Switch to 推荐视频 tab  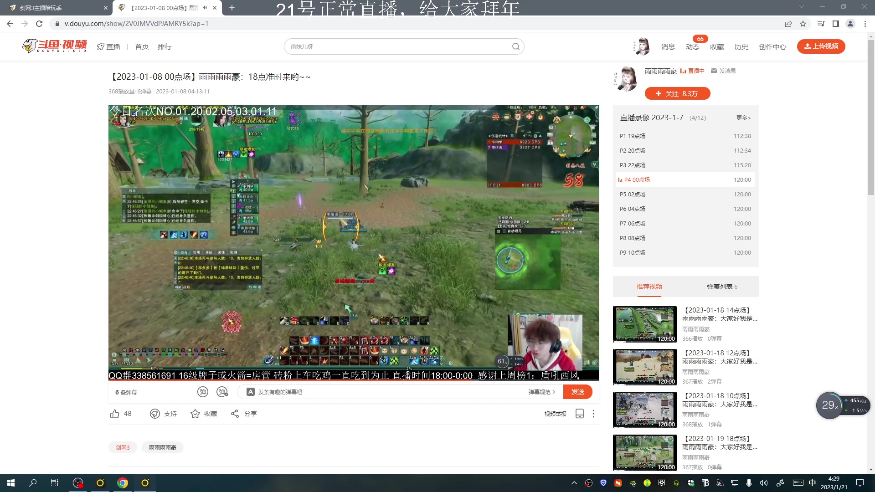649,287
